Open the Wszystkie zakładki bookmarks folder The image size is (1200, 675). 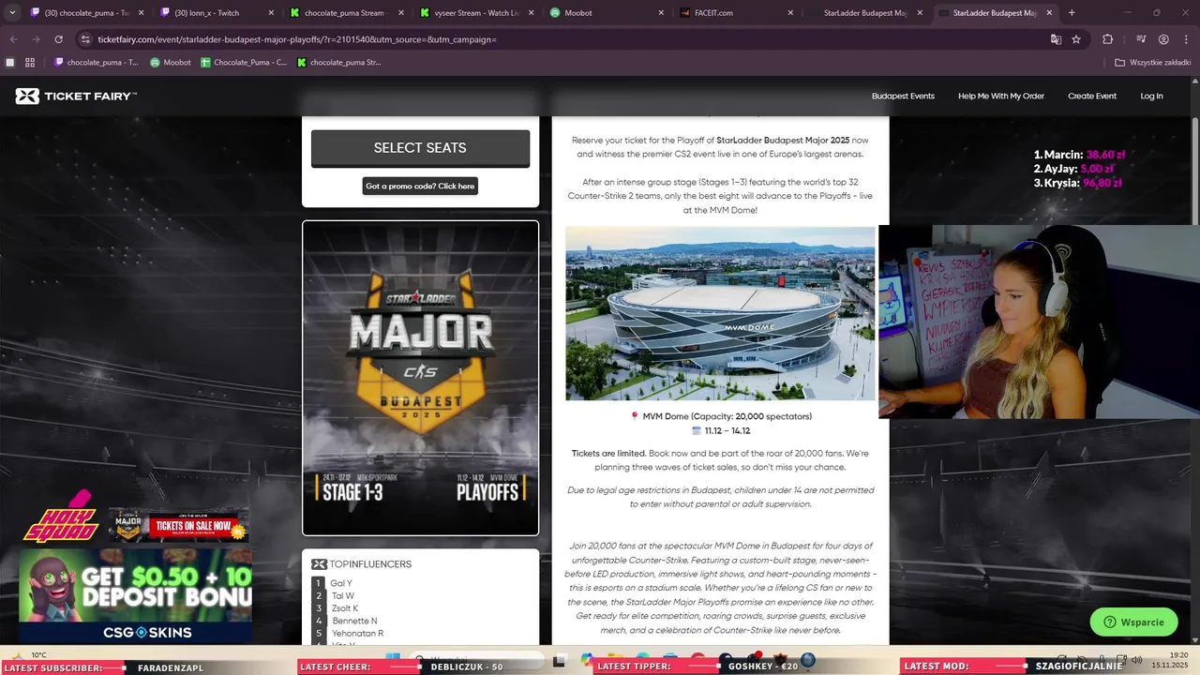[x=1151, y=63]
